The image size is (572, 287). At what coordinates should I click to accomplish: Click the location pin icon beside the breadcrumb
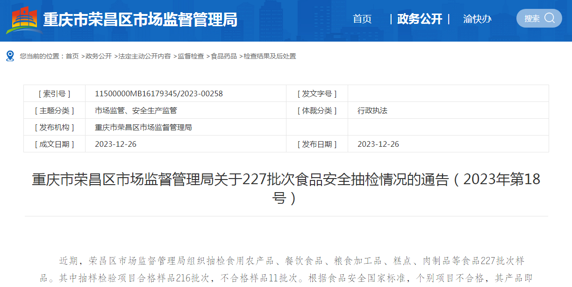(10, 56)
